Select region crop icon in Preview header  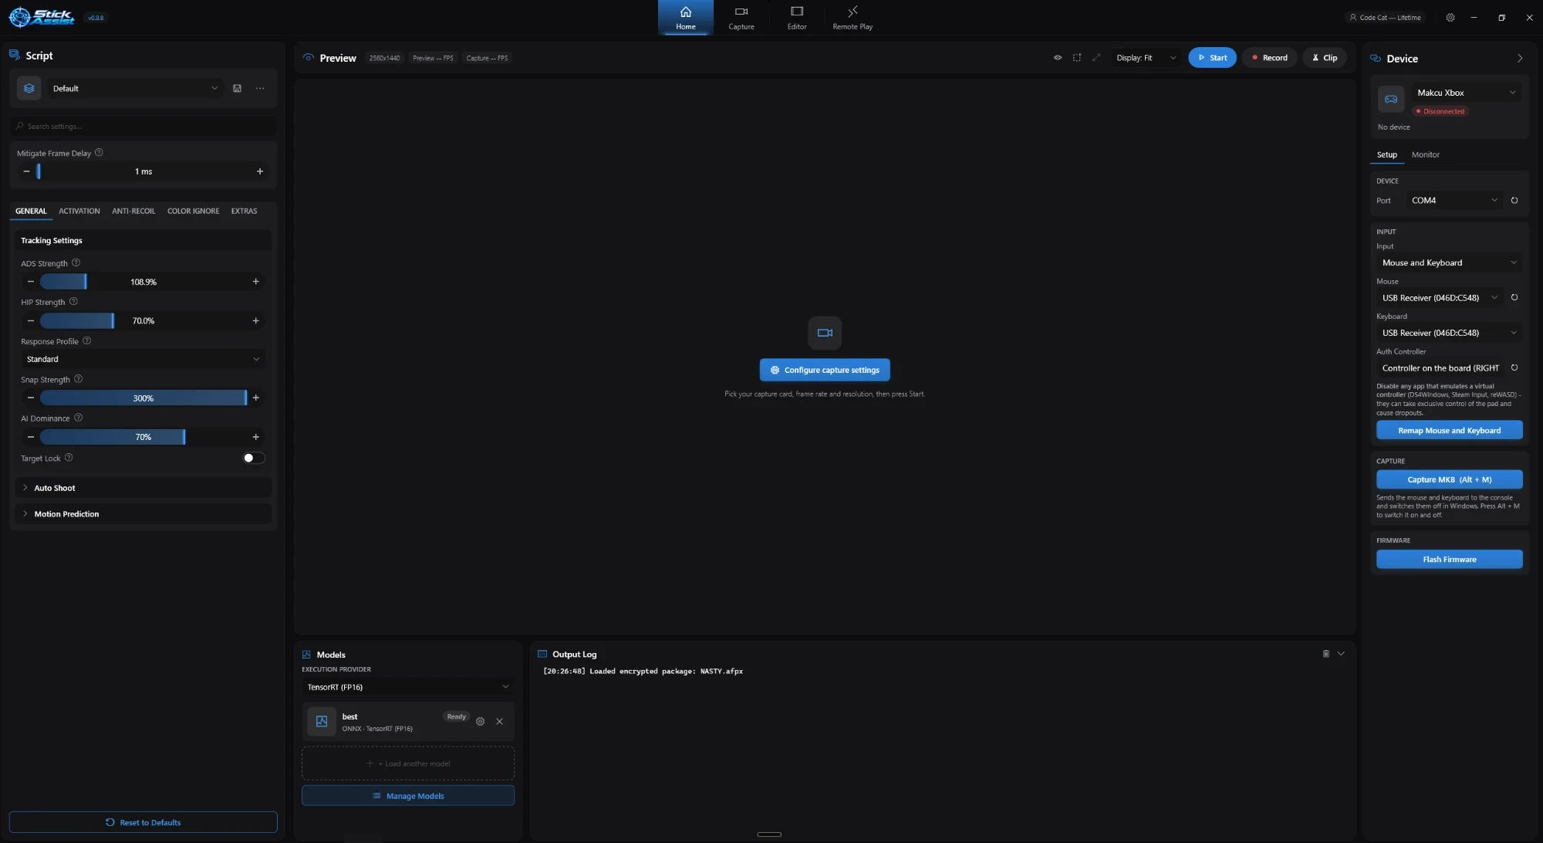[x=1077, y=58]
